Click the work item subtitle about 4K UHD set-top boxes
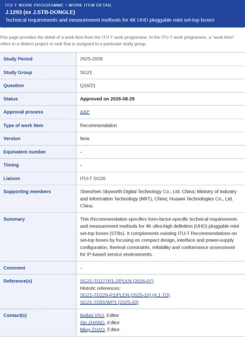 pyautogui.click(x=110, y=20)
